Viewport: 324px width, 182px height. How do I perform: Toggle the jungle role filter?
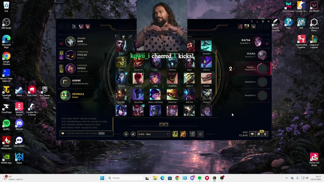124,36
